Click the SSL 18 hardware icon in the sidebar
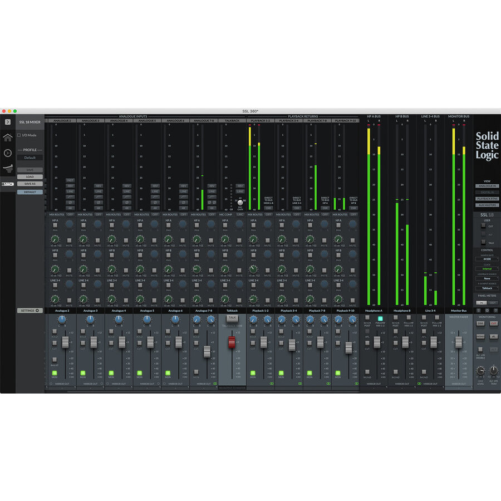Image resolution: width=501 pixels, height=501 pixels. pyautogui.click(x=7, y=182)
